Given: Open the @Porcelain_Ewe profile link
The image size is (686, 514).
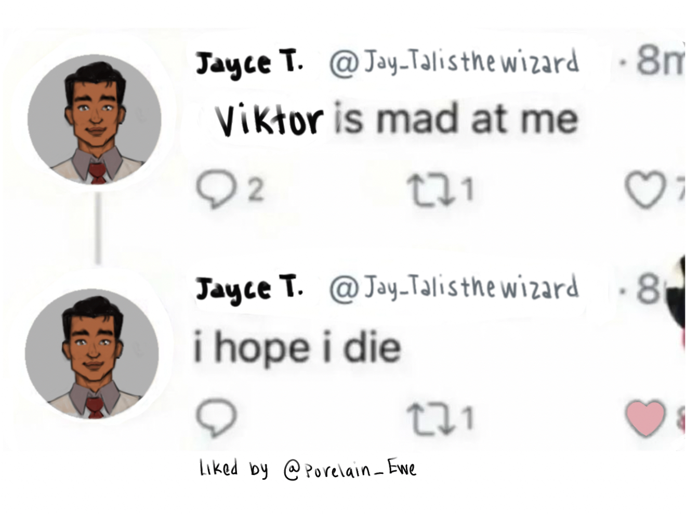Looking at the screenshot, I should (x=349, y=470).
